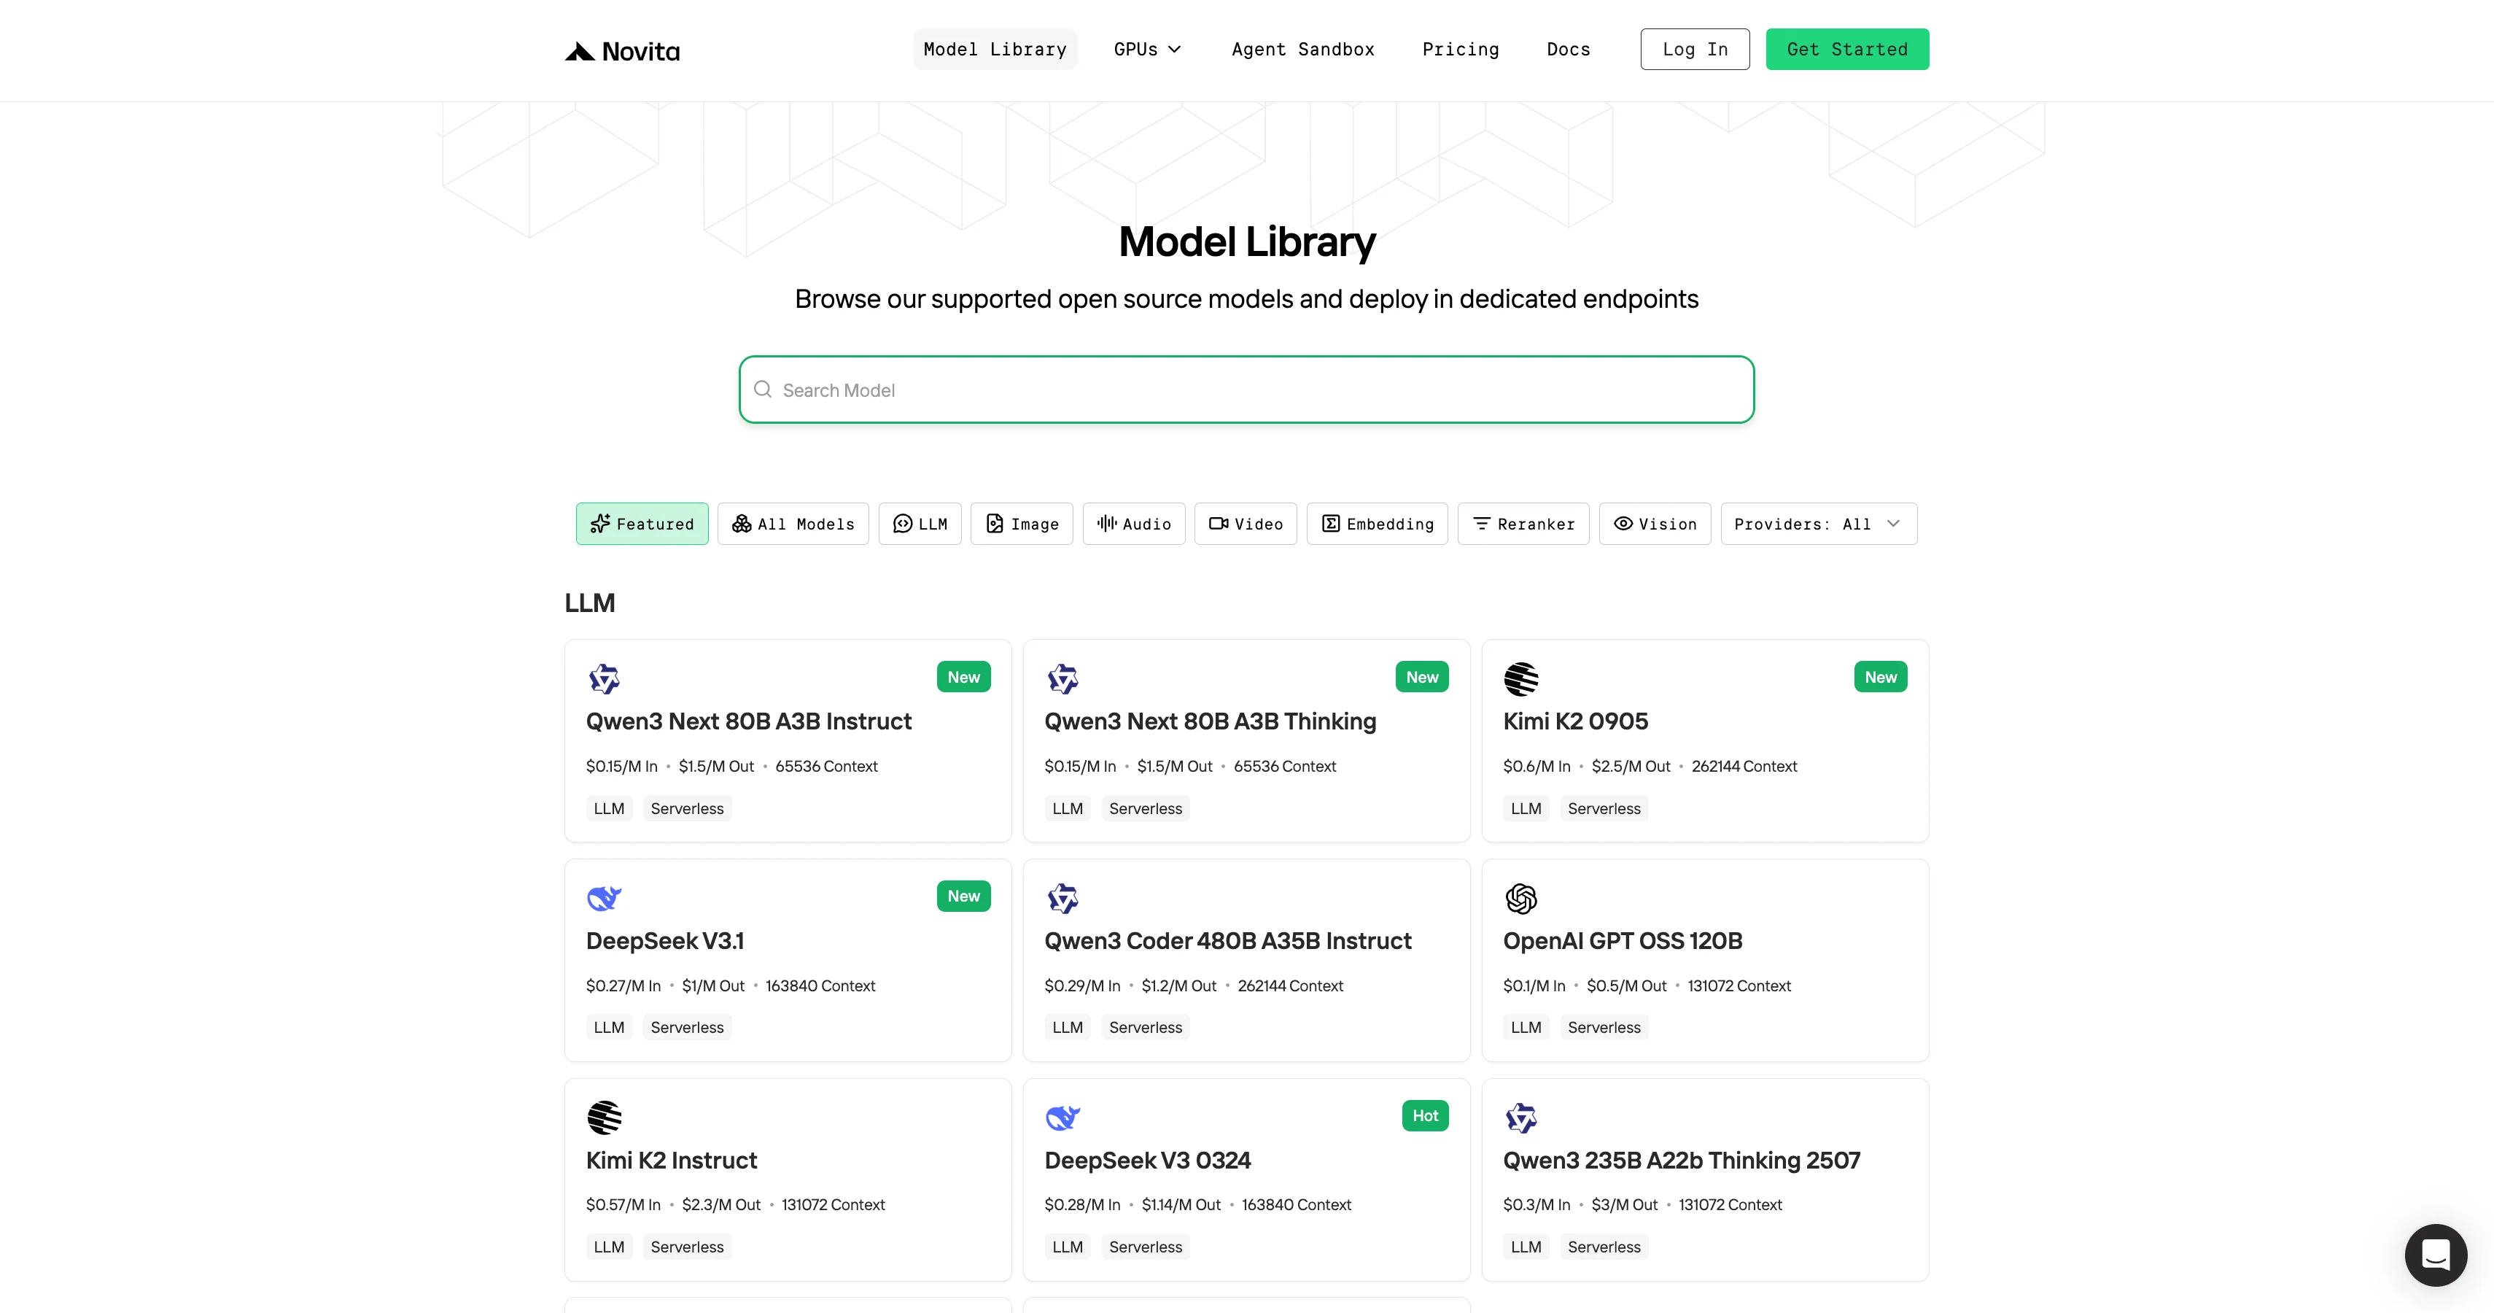
Task: Click the Hot badge on DeepSeek V3 0324
Action: pyautogui.click(x=1425, y=1115)
